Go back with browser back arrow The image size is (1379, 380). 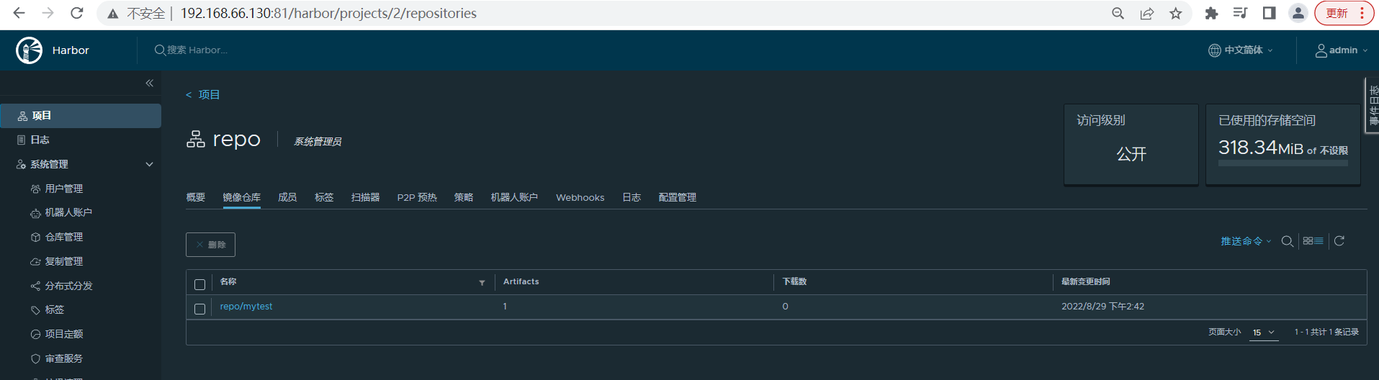19,13
